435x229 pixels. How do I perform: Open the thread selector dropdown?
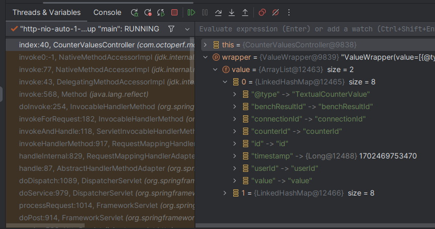tap(187, 29)
